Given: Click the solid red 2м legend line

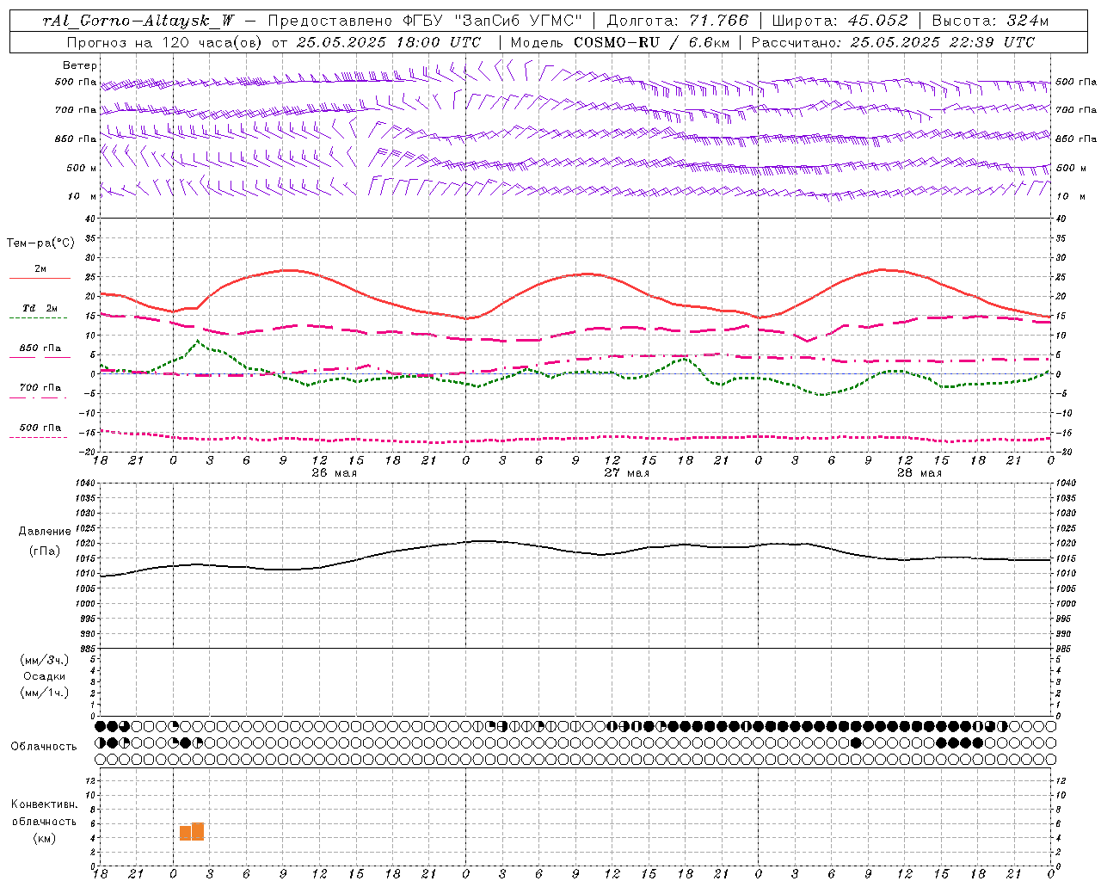Looking at the screenshot, I should click(x=40, y=278).
